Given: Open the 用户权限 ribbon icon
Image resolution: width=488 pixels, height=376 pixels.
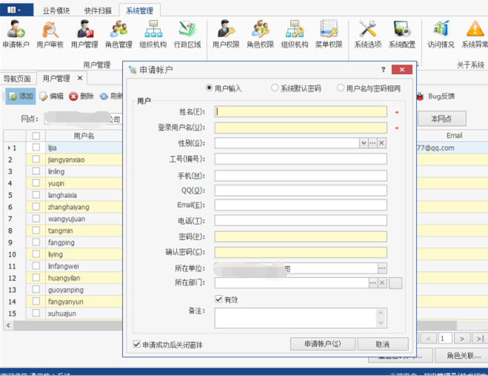Looking at the screenshot, I should click(x=226, y=33).
